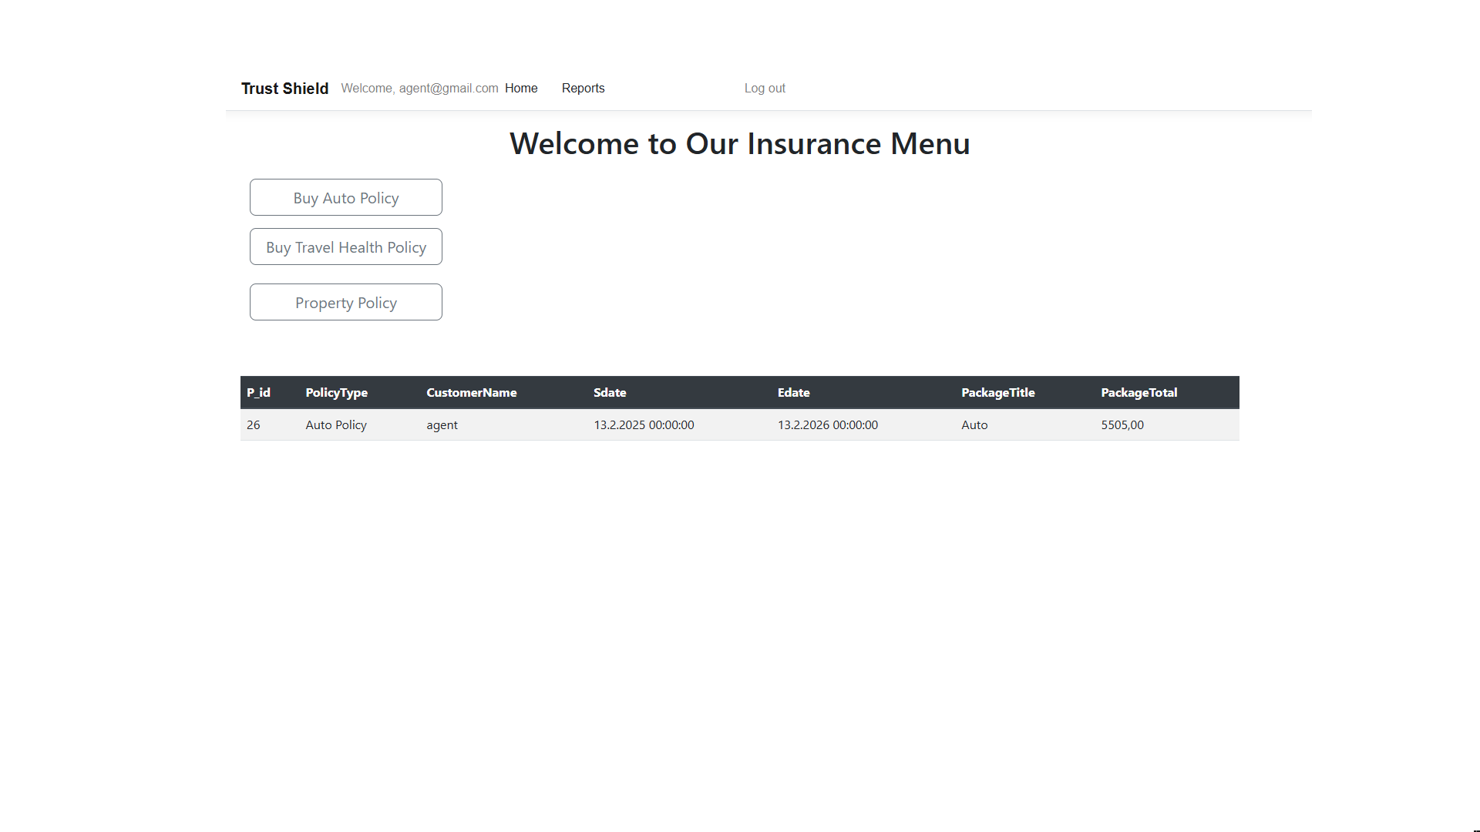1480x832 pixels.
Task: Open the Property Policy button
Action: pos(345,302)
